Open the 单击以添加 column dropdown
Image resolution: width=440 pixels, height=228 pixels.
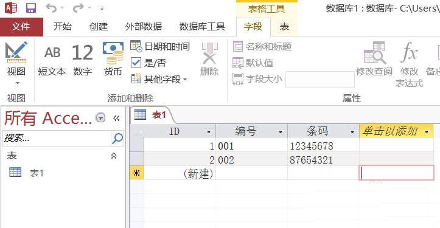coord(427,132)
